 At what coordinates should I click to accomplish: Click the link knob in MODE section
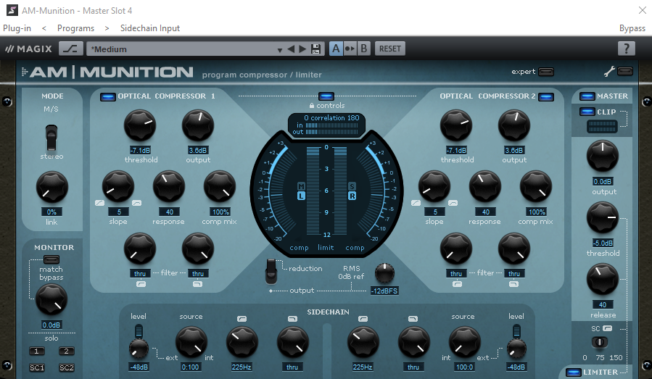[52, 188]
